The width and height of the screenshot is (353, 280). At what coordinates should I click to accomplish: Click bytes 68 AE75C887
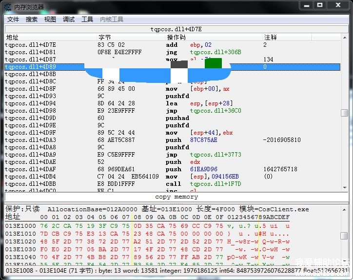[116, 140]
